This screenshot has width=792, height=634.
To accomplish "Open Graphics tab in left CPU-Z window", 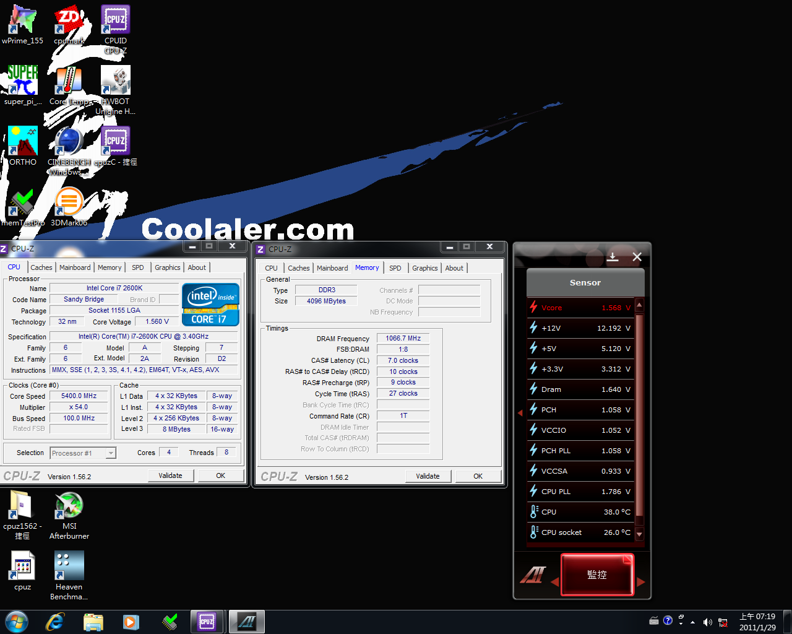I will (168, 267).
